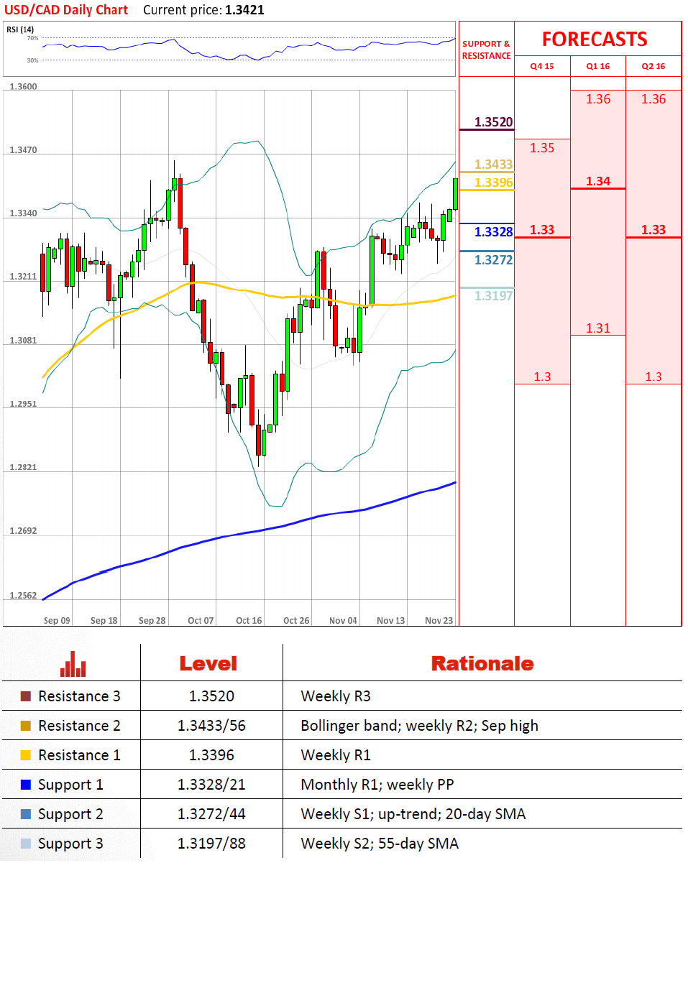Click the Resistance 1 yellow color square
Viewport: 688px width, 983px height.
(26, 755)
